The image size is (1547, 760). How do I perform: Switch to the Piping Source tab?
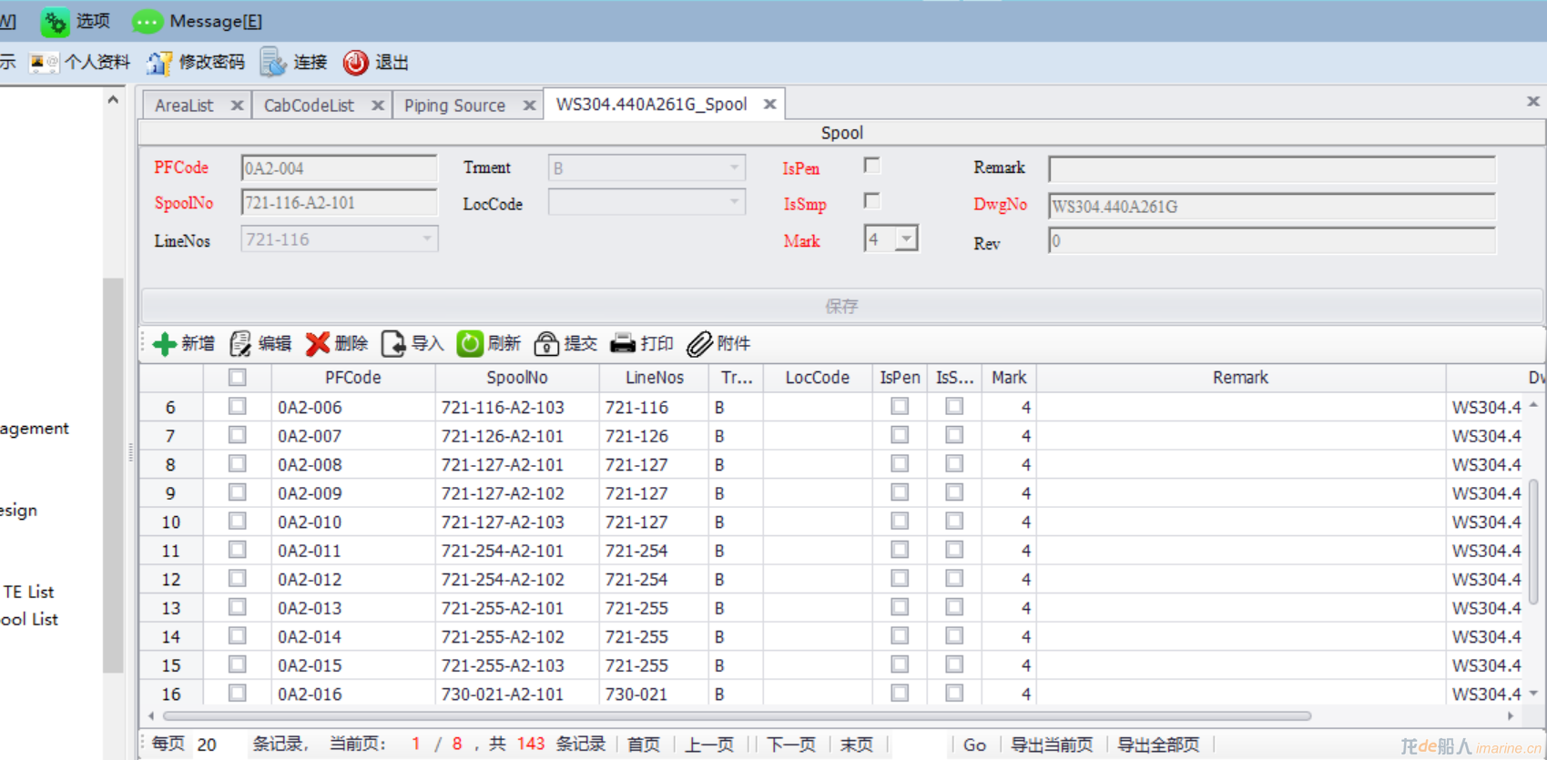point(454,106)
